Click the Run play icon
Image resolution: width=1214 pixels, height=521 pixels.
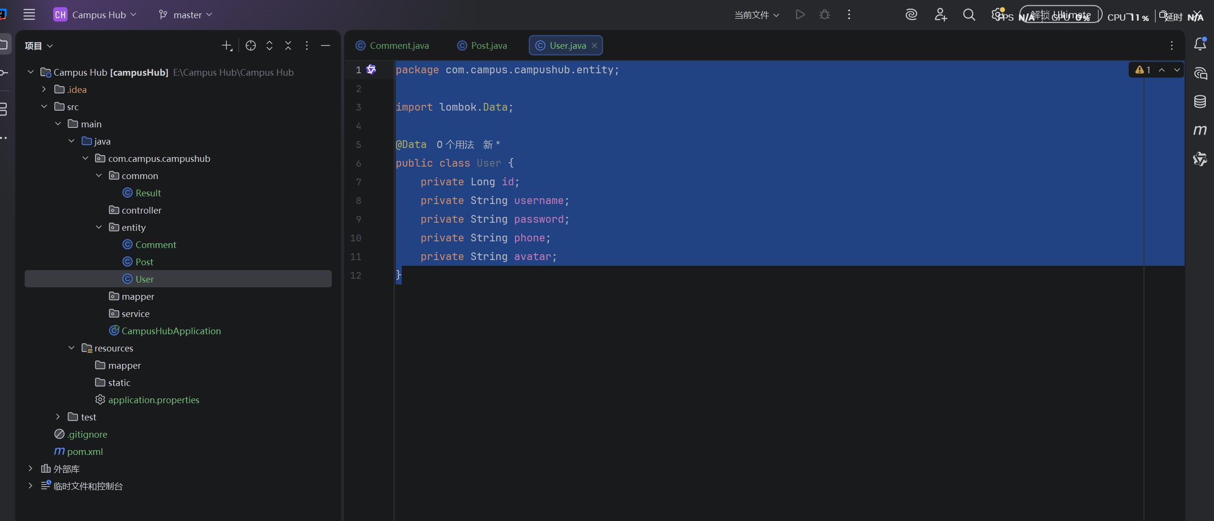(800, 15)
